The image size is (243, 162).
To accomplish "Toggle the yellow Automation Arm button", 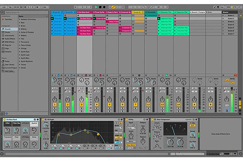I will [x=113, y=7].
